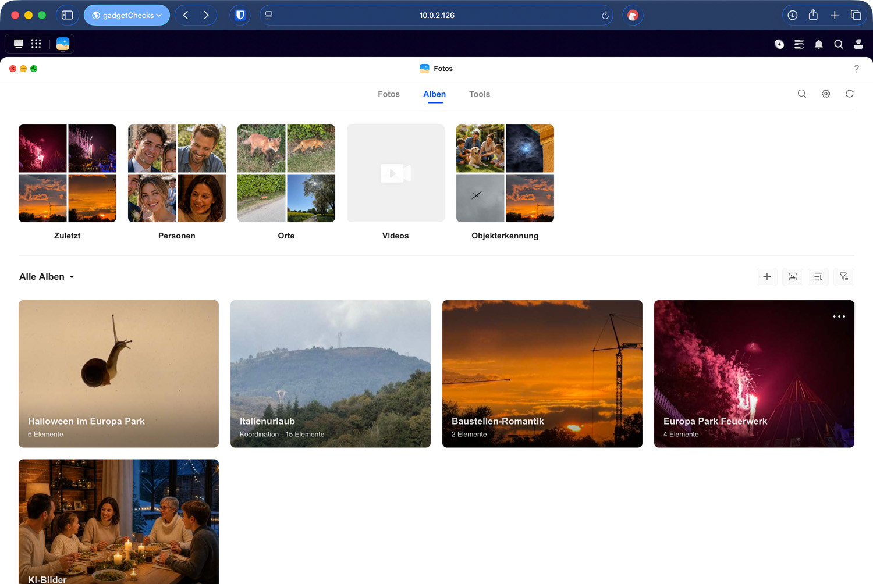Expand the Alle Alben dropdown

pyautogui.click(x=47, y=277)
